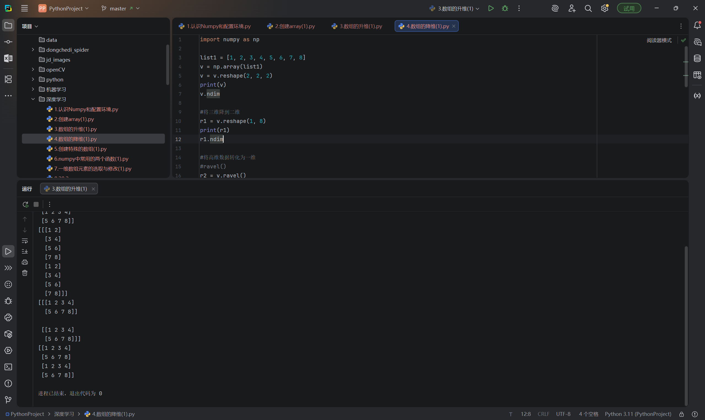Click the 试用 trial button

coord(629,9)
